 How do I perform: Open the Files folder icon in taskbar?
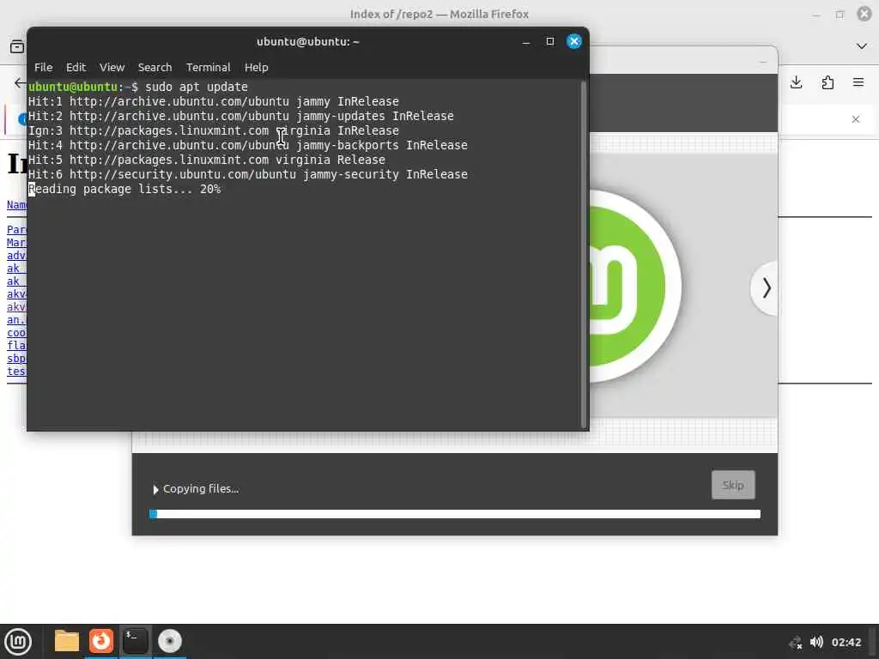click(x=67, y=641)
